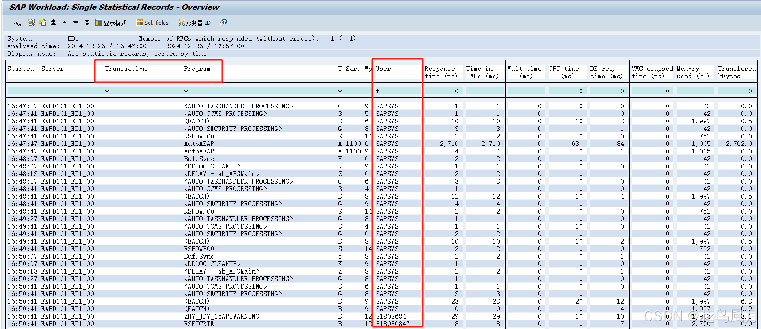This screenshot has height=329, width=761.
Task: Click <DDLOC CLEANUP> in the 16:48:07 row
Action: (x=212, y=166)
